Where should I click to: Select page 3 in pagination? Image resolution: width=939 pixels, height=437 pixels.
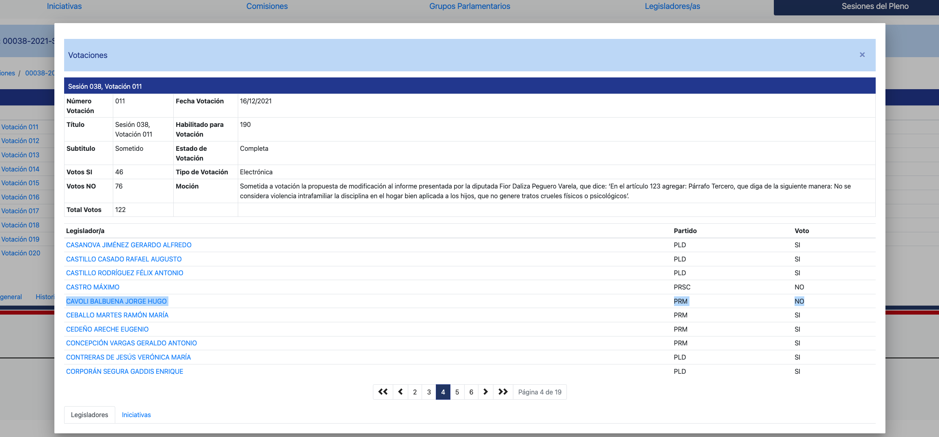coord(429,392)
